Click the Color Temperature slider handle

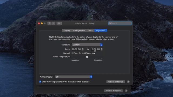pyautogui.click(x=87, y=57)
